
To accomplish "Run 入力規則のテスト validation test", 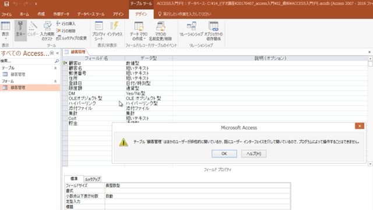I will tap(47, 31).
